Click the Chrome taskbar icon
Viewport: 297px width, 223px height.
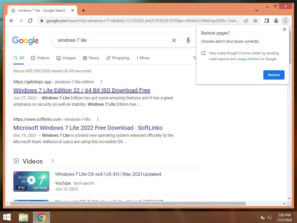point(41,217)
